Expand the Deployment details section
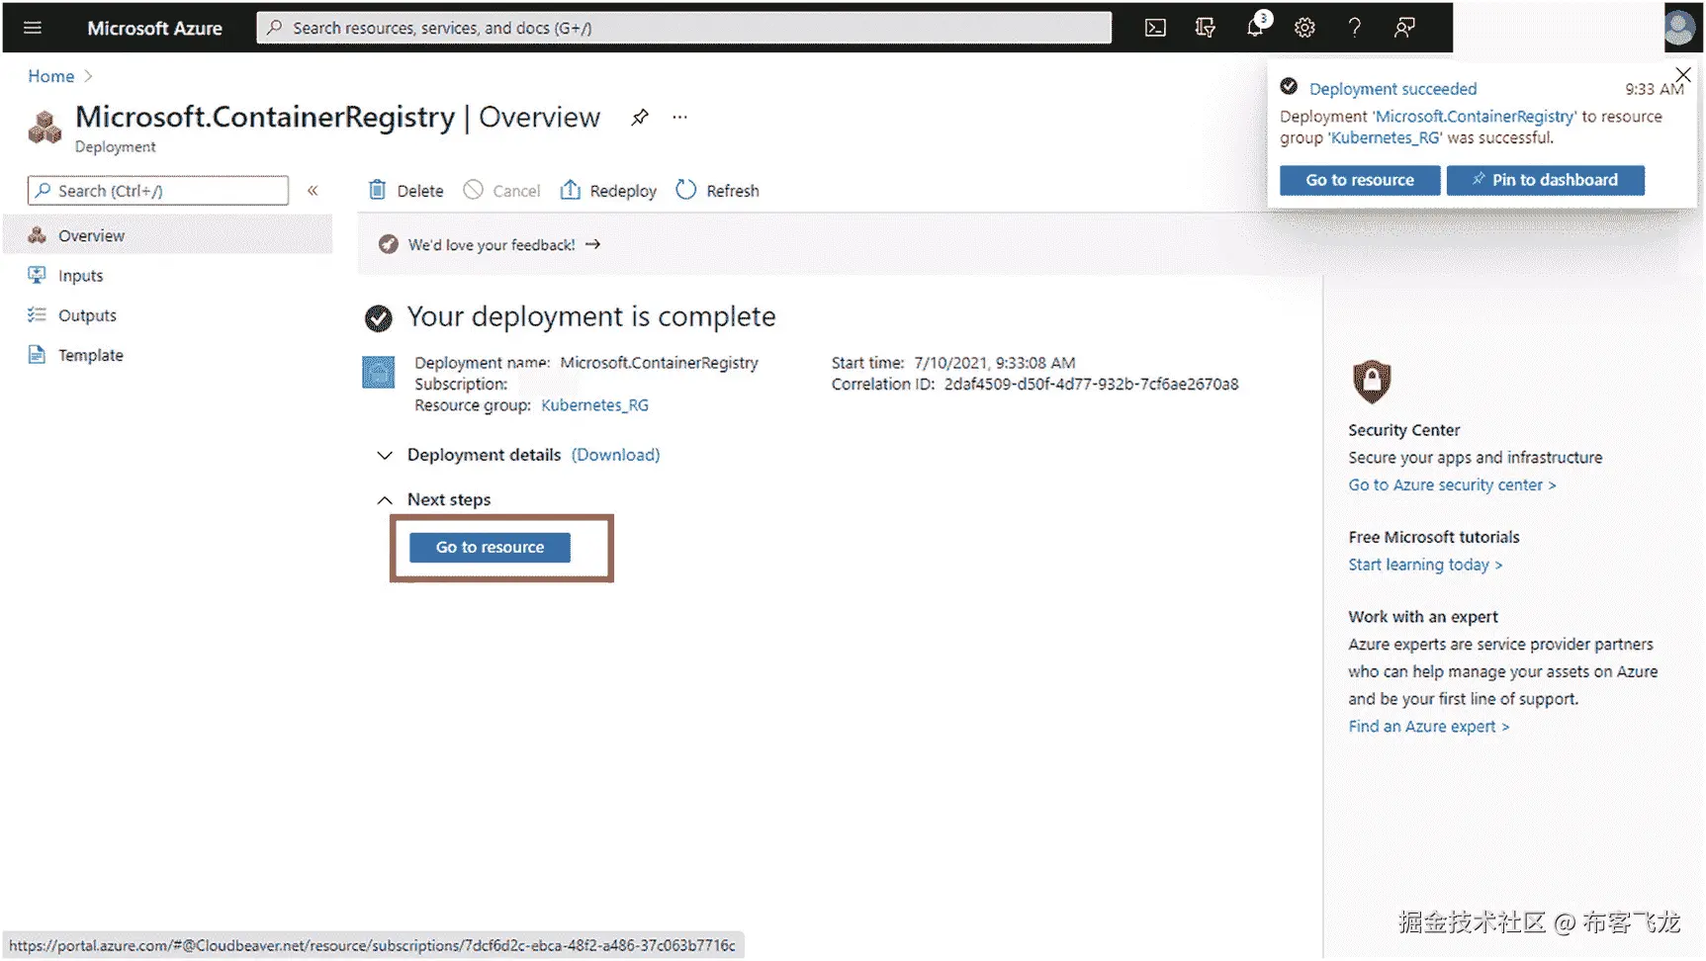This screenshot has height=961, width=1706. 385,456
